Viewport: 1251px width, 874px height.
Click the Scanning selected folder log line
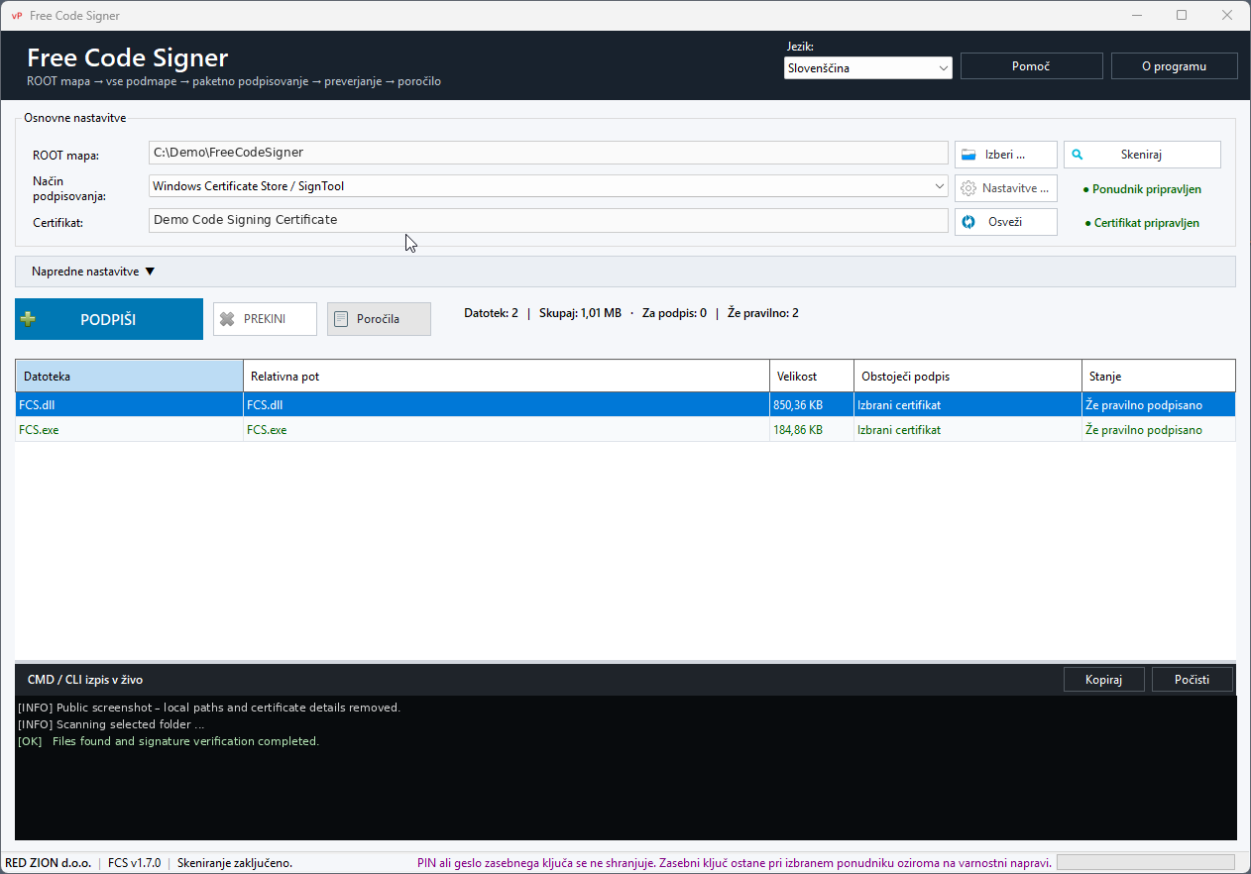click(111, 724)
